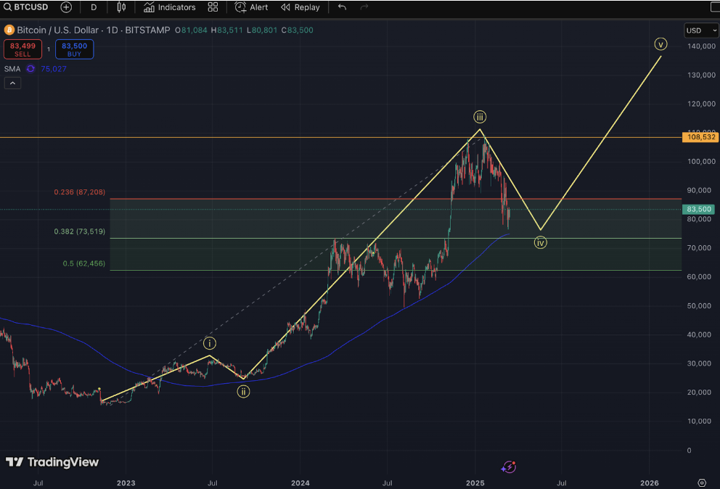720x489 pixels.
Task: Click the add symbol plus icon
Action: tap(66, 7)
